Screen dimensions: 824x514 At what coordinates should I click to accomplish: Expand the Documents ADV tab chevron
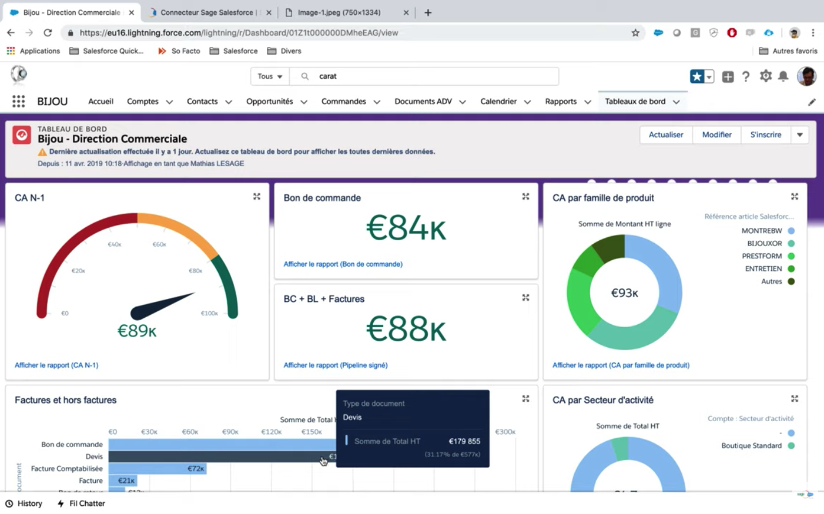[463, 102]
